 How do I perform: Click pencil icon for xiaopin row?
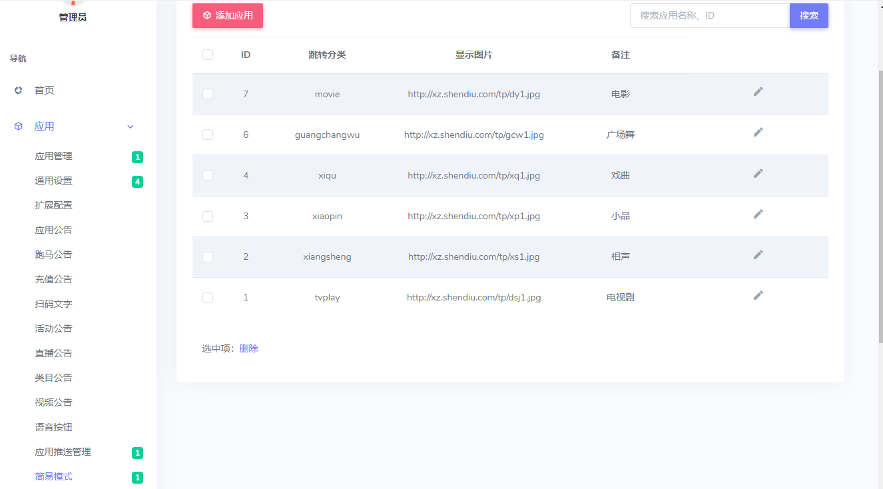(758, 214)
